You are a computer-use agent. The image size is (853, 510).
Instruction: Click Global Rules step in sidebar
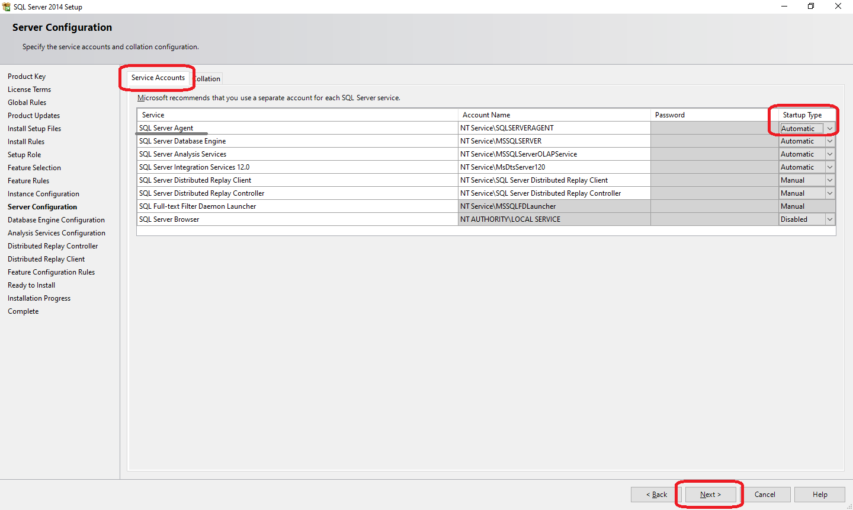pyautogui.click(x=27, y=103)
